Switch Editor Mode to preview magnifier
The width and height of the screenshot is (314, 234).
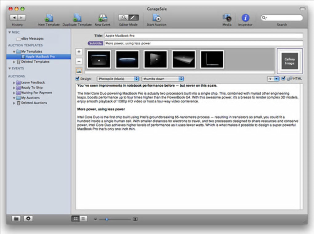[123, 18]
